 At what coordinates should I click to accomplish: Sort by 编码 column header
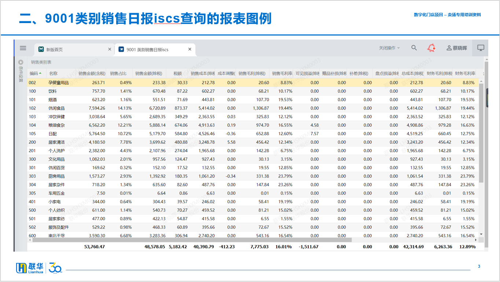34,73
